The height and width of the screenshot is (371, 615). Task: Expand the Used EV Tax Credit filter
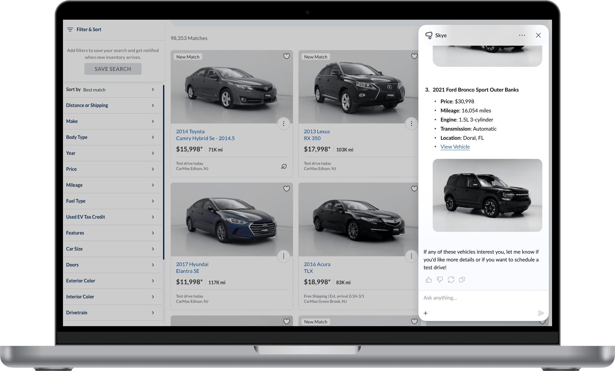pyautogui.click(x=112, y=217)
